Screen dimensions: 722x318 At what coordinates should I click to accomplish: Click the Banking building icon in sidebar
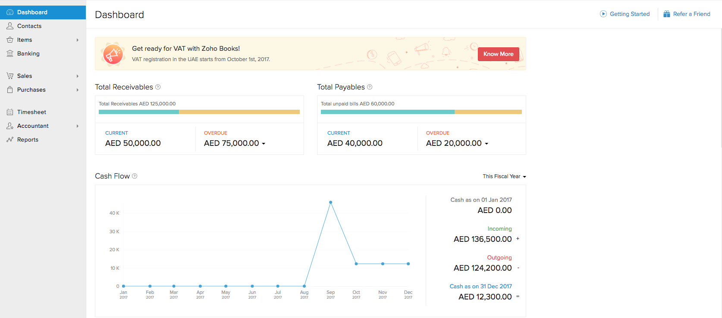click(10, 53)
